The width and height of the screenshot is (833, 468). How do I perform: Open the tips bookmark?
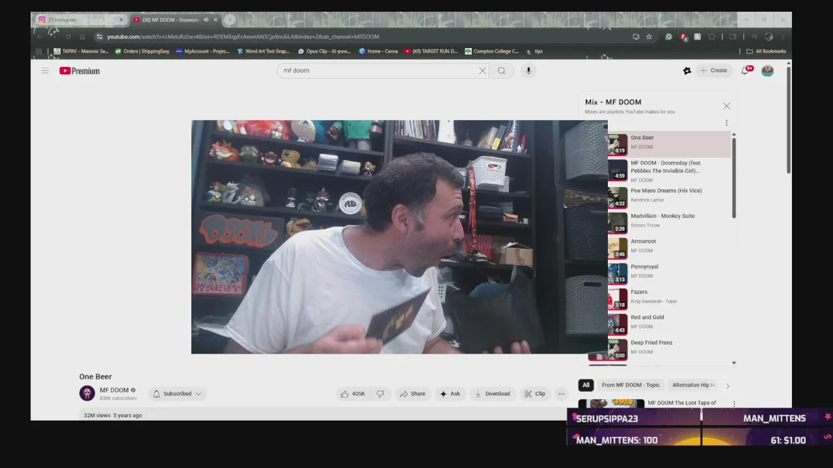(x=534, y=51)
